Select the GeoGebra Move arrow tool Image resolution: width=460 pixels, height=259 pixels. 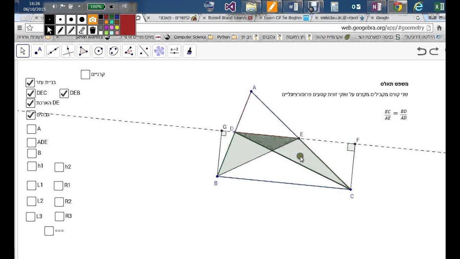[23, 51]
